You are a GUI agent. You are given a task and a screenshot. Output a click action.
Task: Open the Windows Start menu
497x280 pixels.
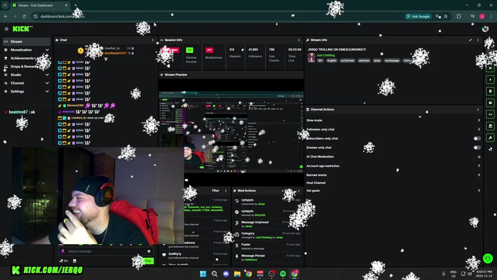(203, 274)
